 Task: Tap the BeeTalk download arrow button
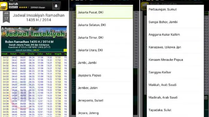tap(56, 6)
